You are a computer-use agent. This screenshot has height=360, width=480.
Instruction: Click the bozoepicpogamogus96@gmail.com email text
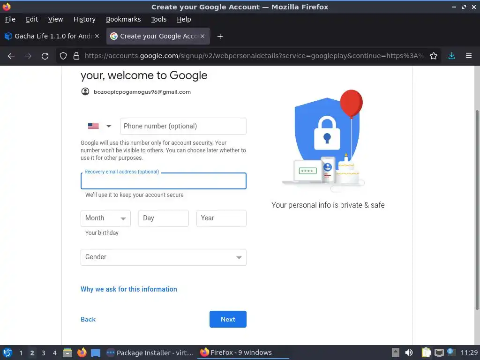point(142,92)
